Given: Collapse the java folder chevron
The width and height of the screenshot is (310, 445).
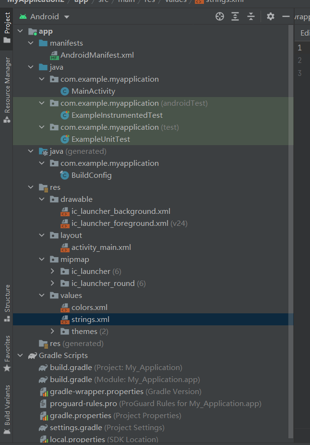Looking at the screenshot, I should (x=31, y=67).
